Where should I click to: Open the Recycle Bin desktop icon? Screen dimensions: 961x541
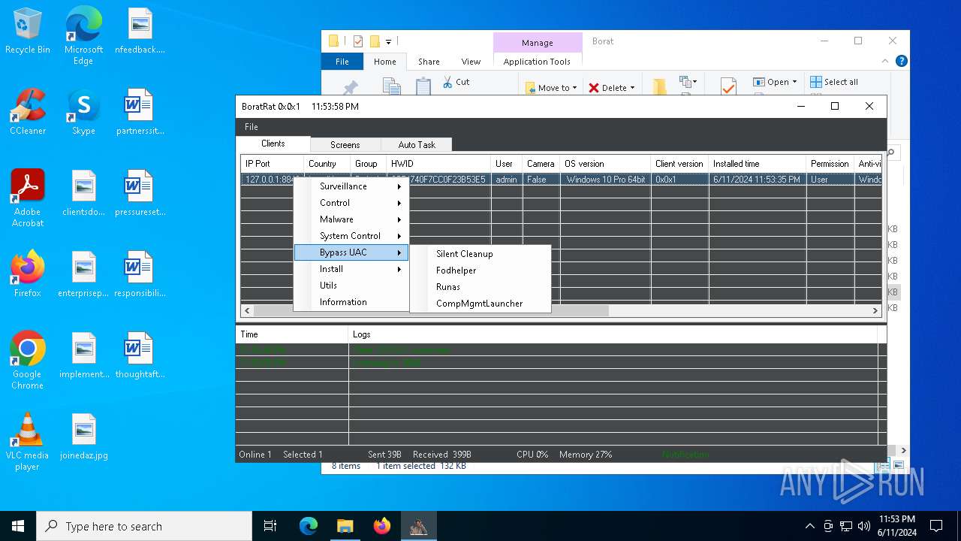28,32
